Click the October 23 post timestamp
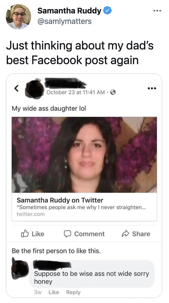This screenshot has height=303, width=169. tap(76, 92)
